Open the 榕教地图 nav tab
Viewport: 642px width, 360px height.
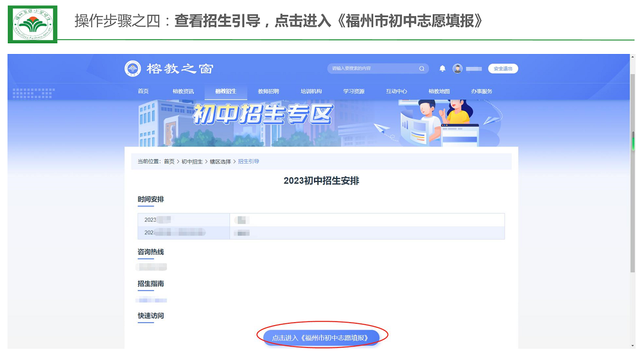pos(439,91)
